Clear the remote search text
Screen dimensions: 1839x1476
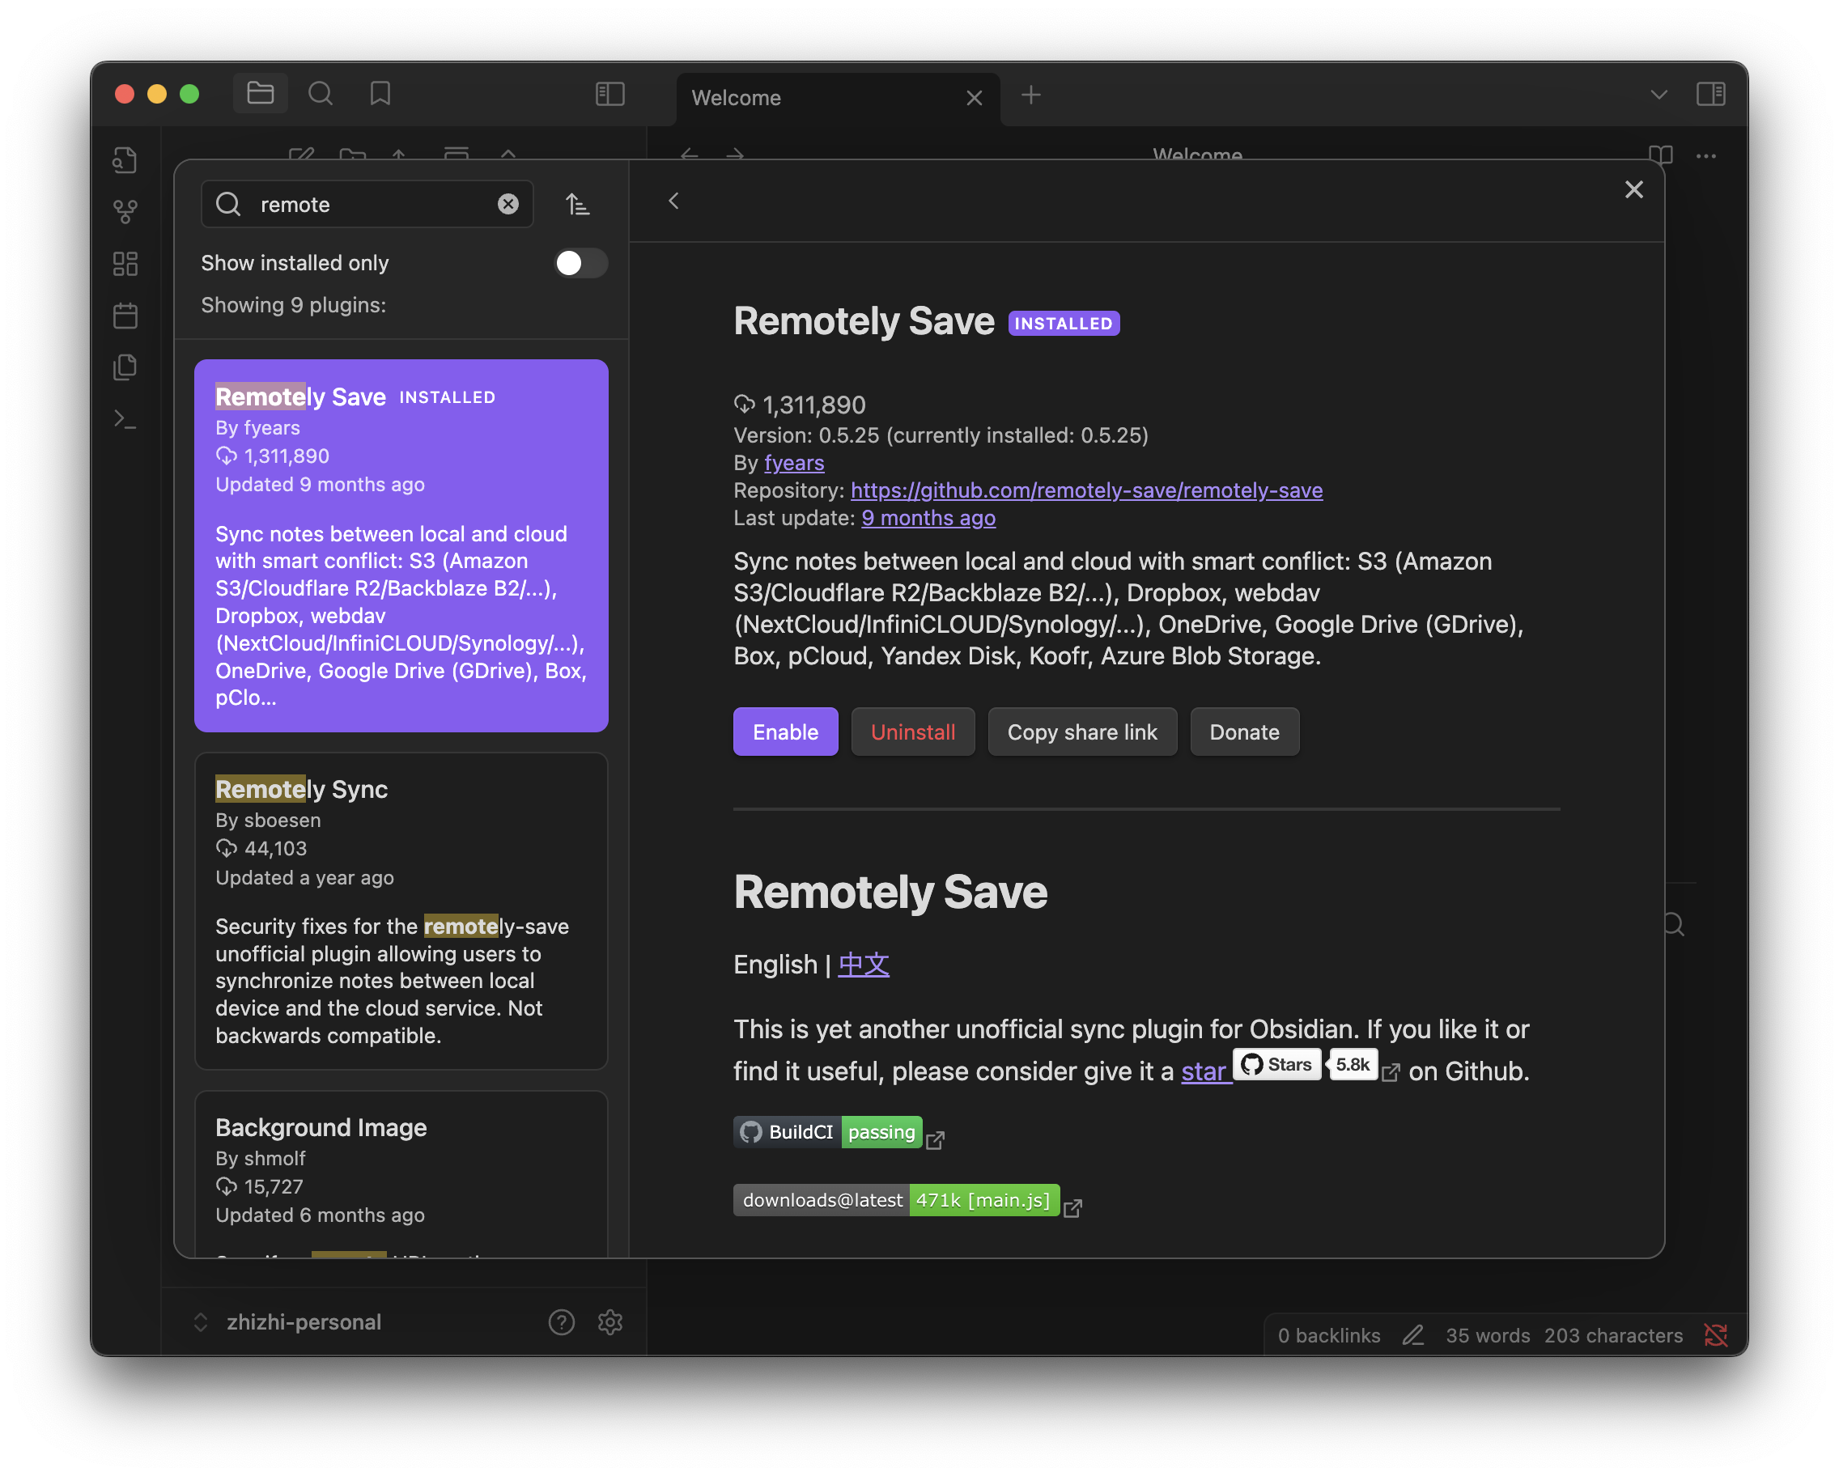coord(508,205)
